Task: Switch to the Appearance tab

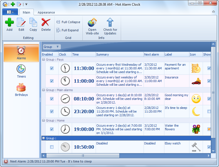Action: (x=46, y=12)
